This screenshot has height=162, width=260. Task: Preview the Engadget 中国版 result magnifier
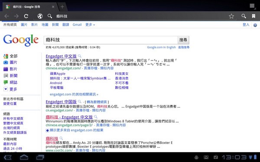click(80, 102)
